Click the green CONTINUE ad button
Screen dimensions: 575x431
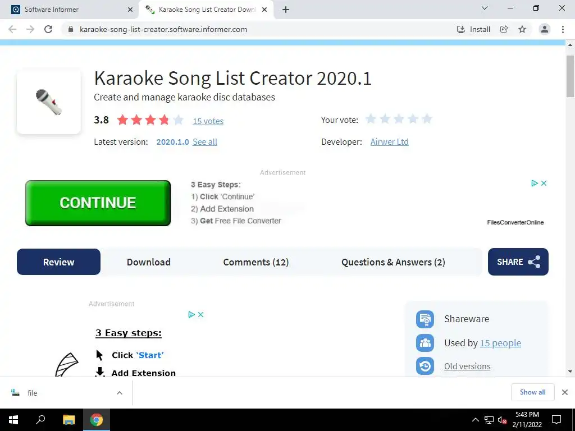click(98, 203)
